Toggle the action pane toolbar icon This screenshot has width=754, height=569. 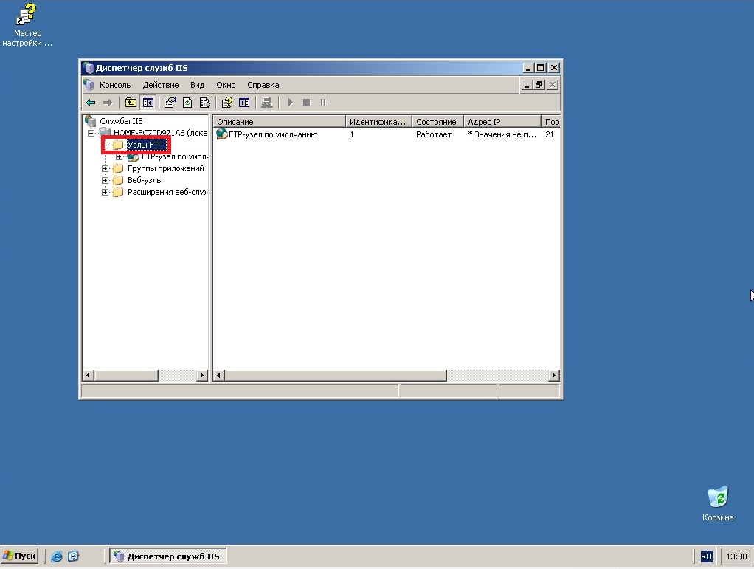pos(244,103)
